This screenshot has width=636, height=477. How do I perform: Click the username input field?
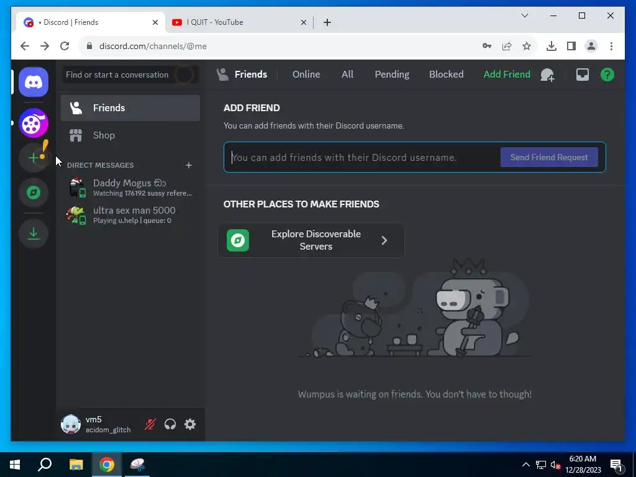pyautogui.click(x=362, y=157)
